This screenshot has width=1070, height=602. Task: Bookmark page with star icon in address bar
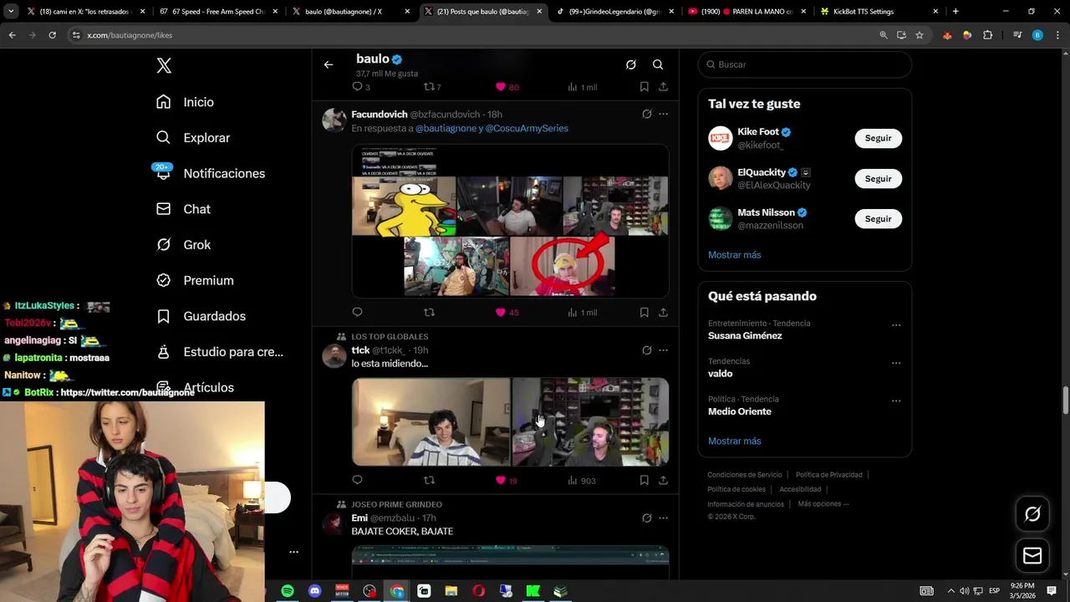click(x=920, y=35)
